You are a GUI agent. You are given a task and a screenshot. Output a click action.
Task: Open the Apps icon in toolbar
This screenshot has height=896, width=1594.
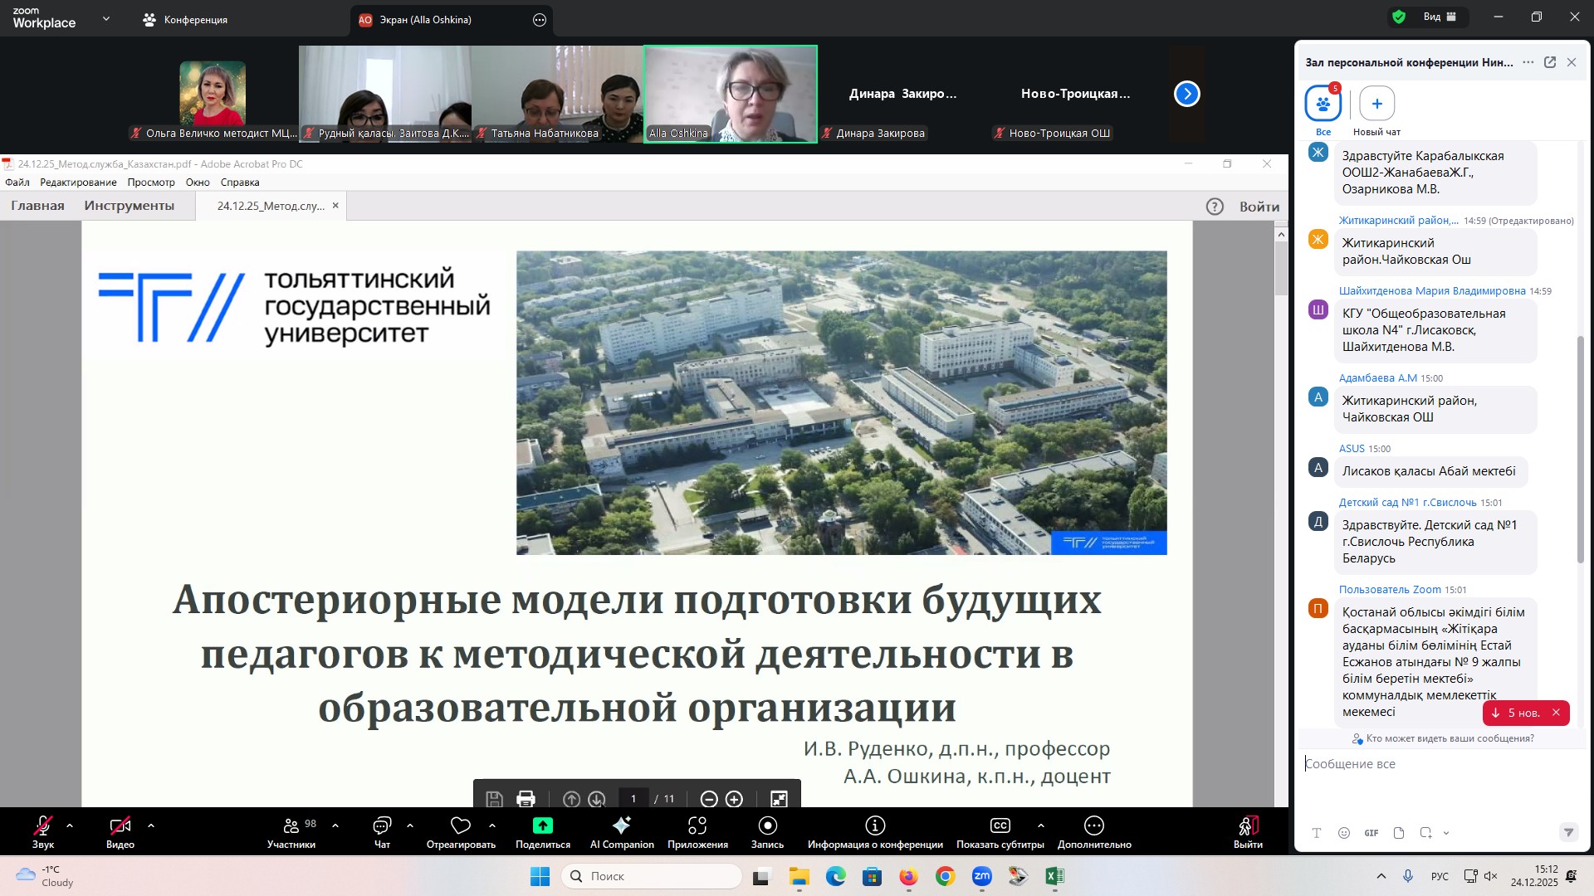point(697,825)
